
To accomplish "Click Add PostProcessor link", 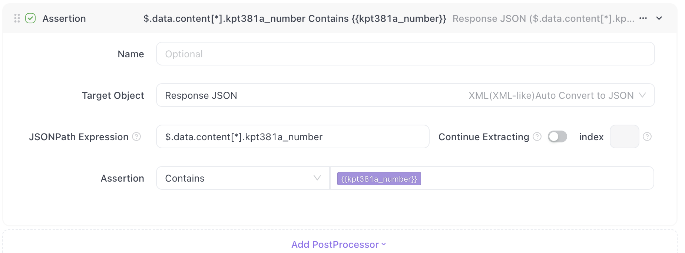I will pos(335,244).
